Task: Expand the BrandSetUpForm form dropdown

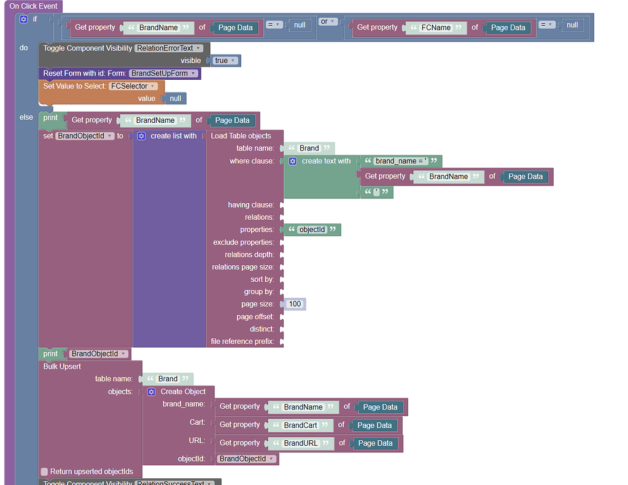Action: pos(163,73)
